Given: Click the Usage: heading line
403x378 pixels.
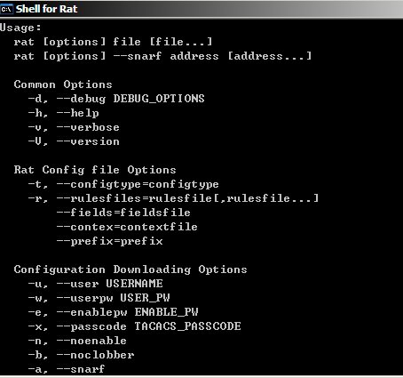Looking at the screenshot, I should (20, 28).
